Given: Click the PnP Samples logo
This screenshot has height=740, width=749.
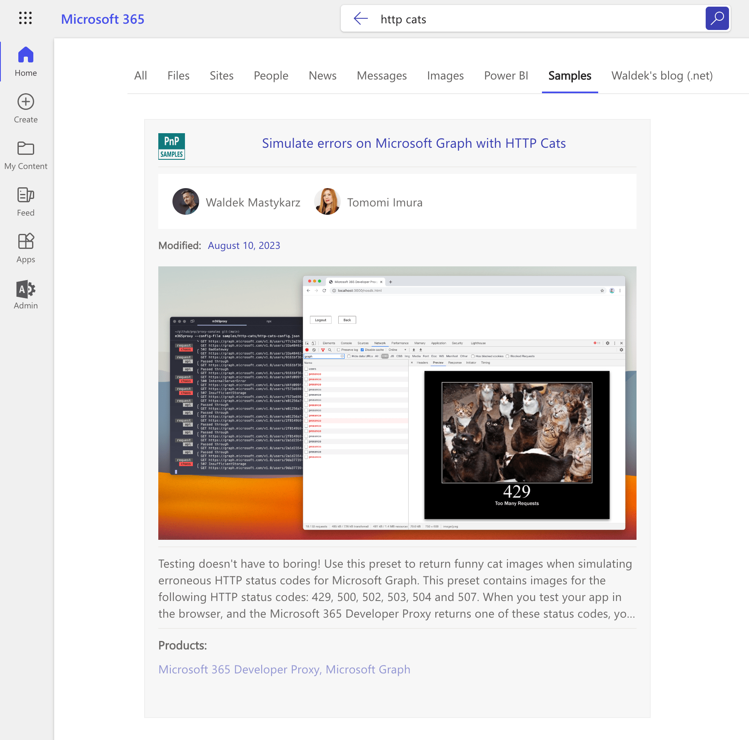Looking at the screenshot, I should click(172, 147).
